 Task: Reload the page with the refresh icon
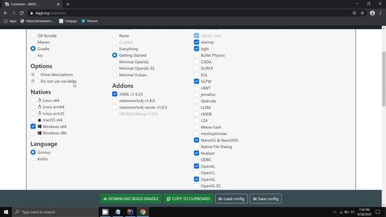click(x=22, y=13)
